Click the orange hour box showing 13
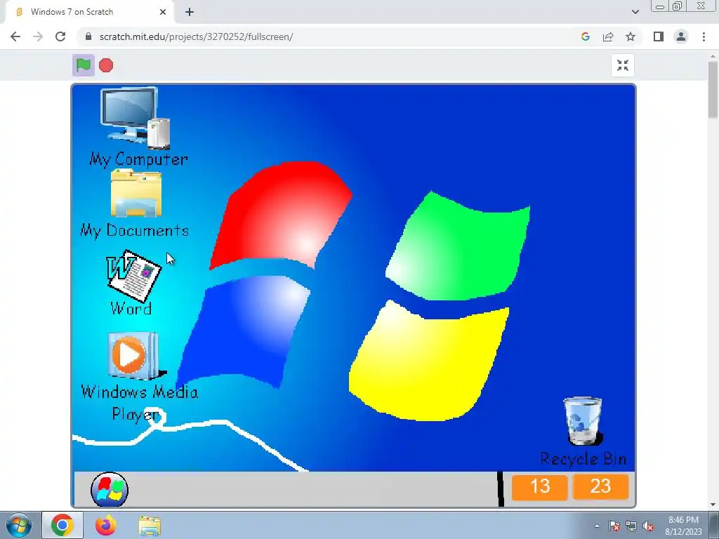Image resolution: width=719 pixels, height=539 pixels. pyautogui.click(x=540, y=487)
